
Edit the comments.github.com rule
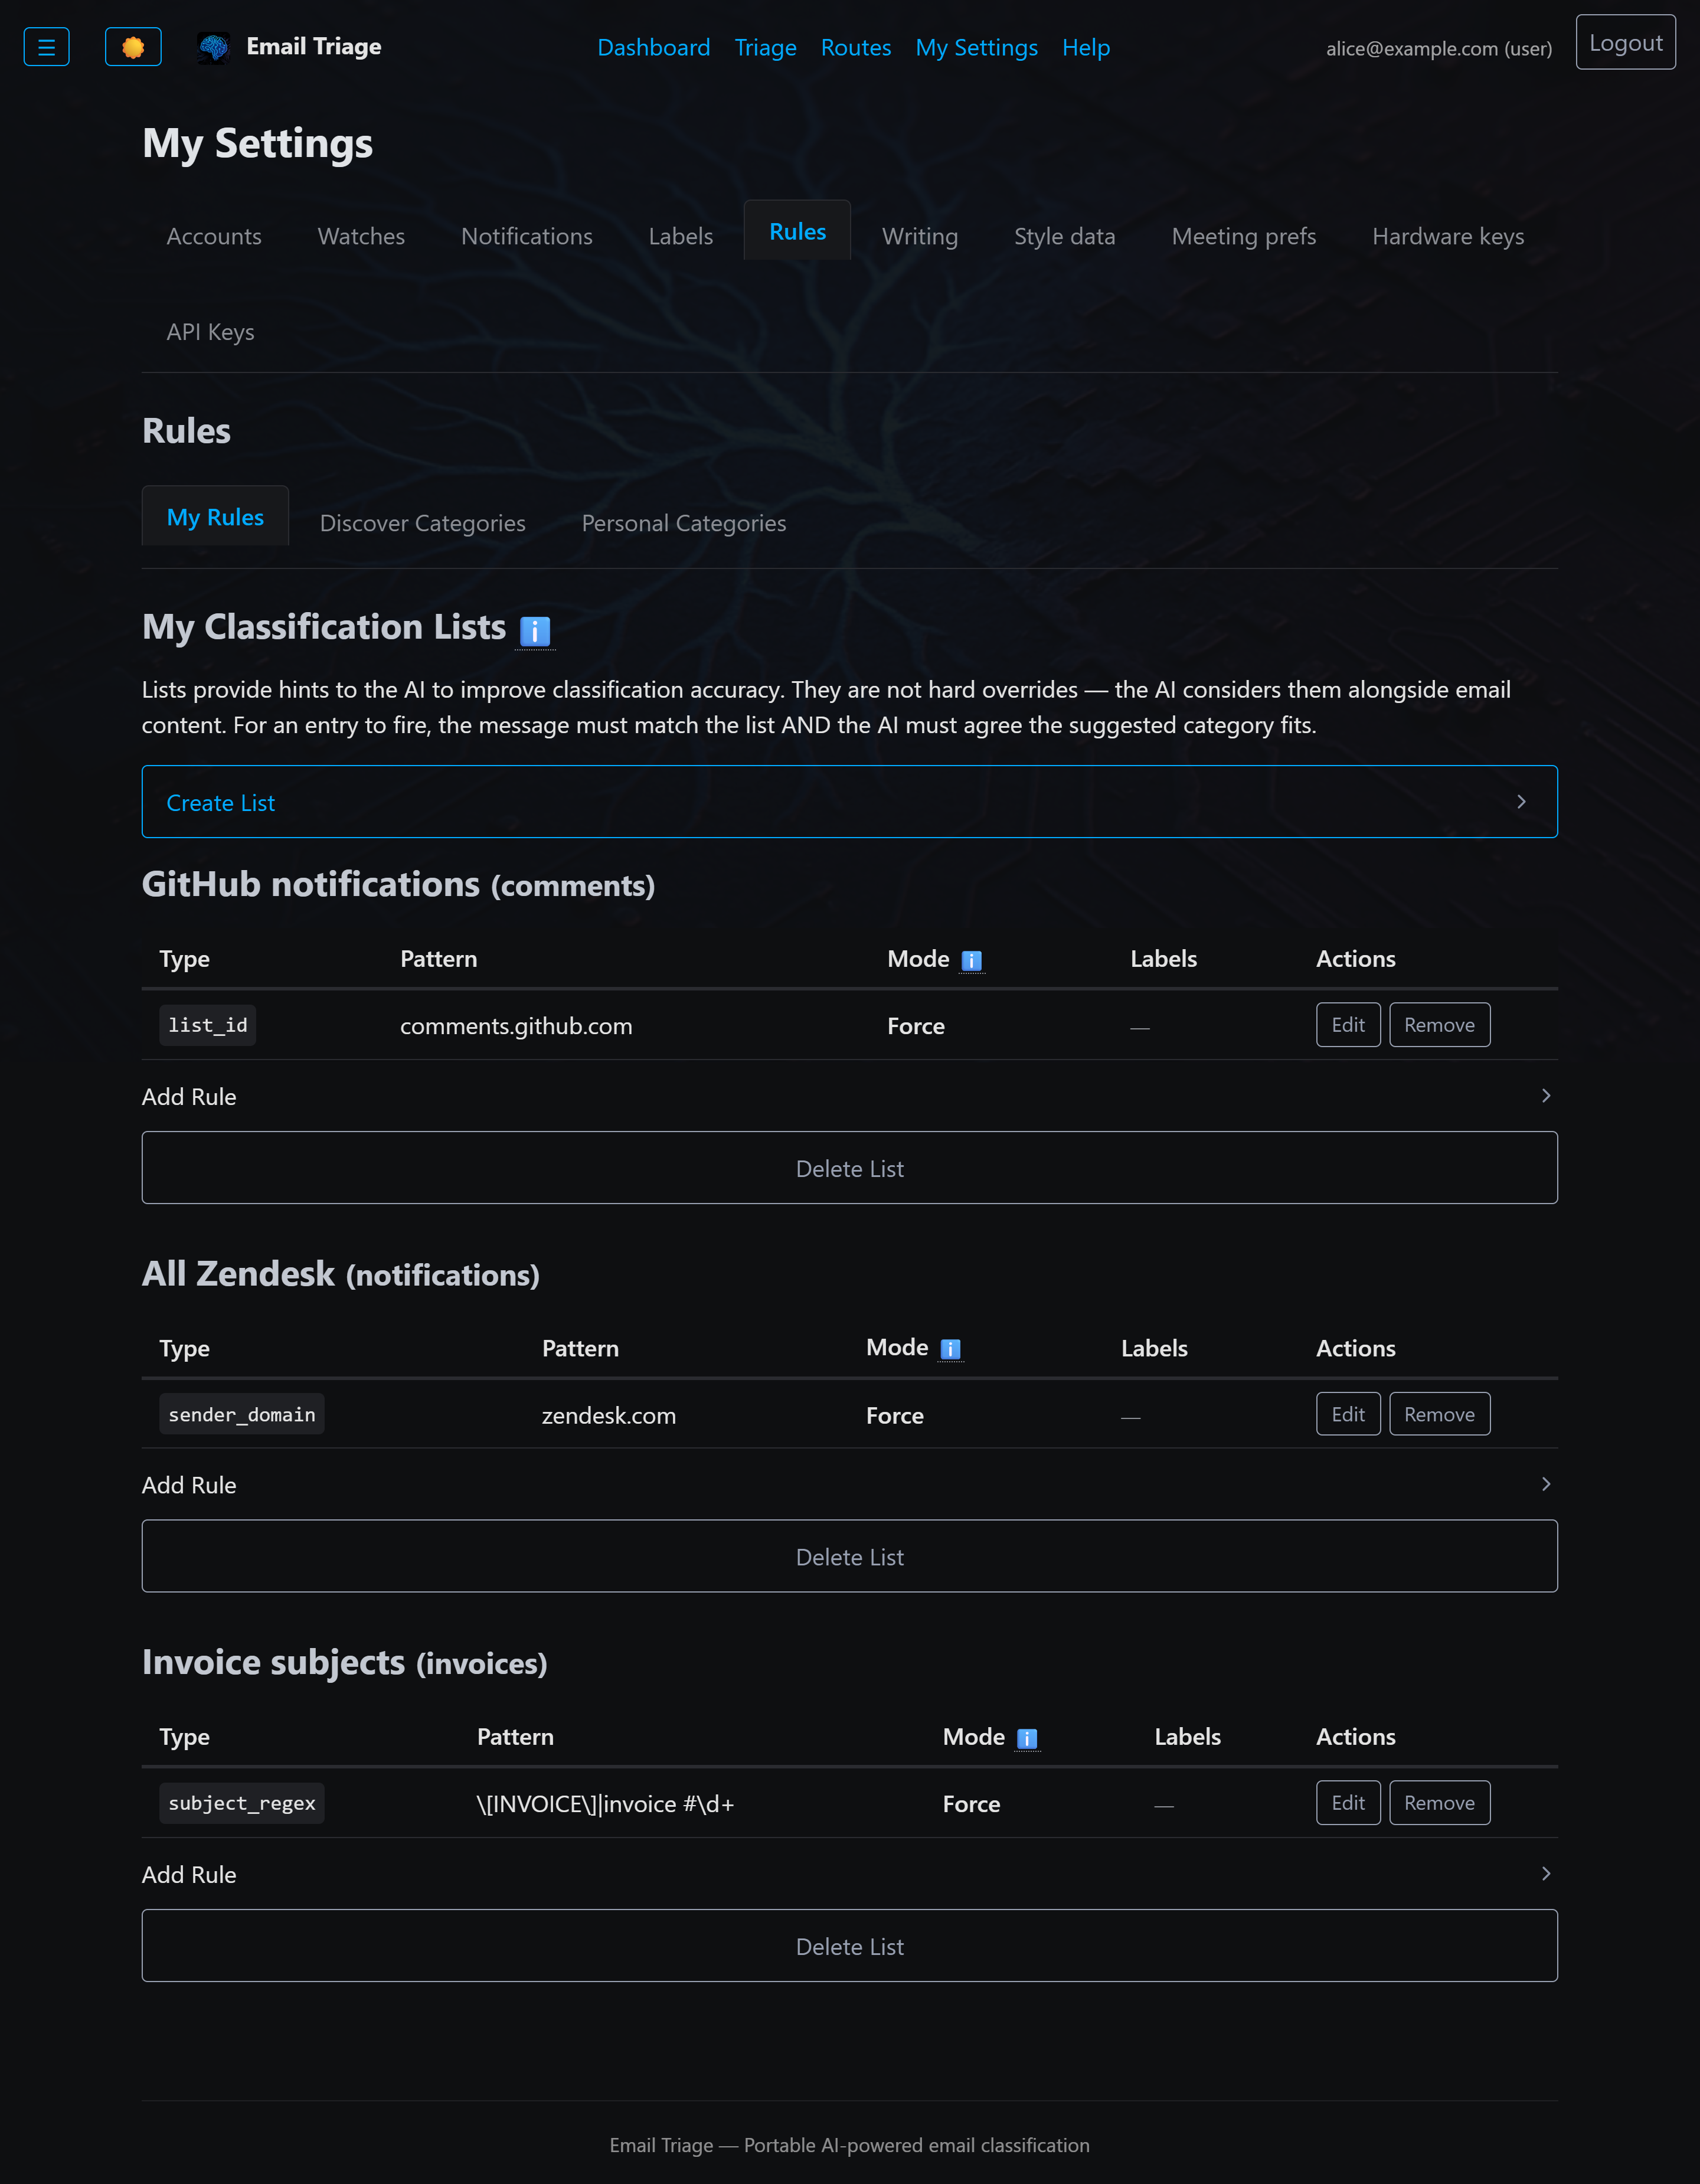point(1348,1025)
